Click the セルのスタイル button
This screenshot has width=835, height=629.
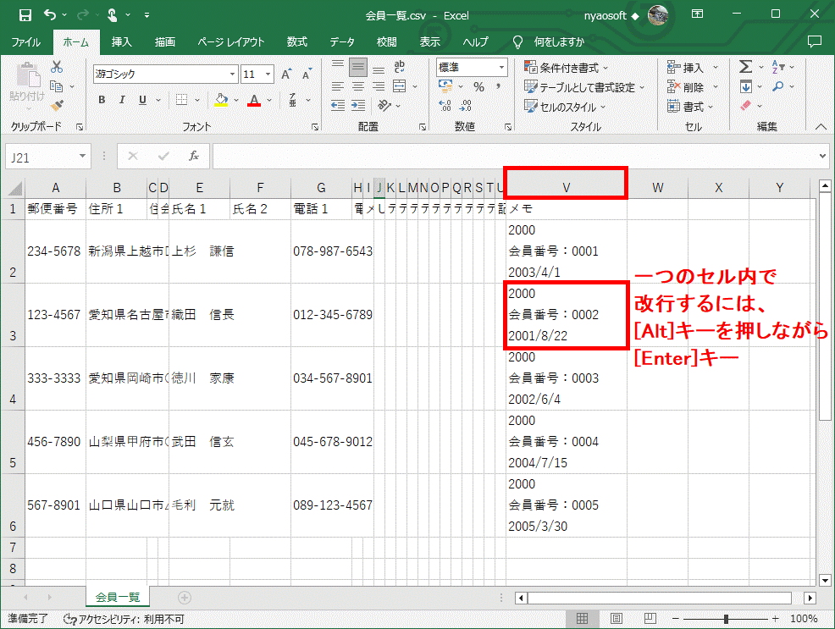point(566,107)
